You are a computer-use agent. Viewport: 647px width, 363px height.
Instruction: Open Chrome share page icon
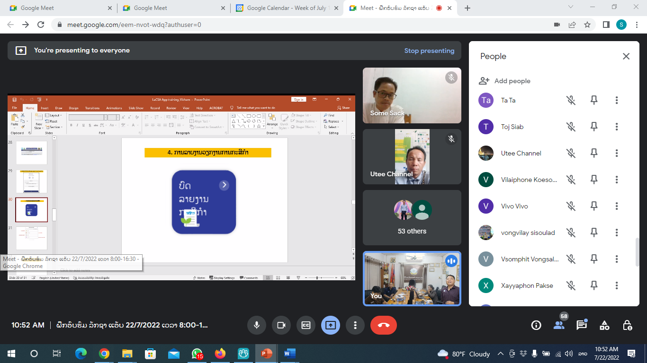tap(572, 25)
